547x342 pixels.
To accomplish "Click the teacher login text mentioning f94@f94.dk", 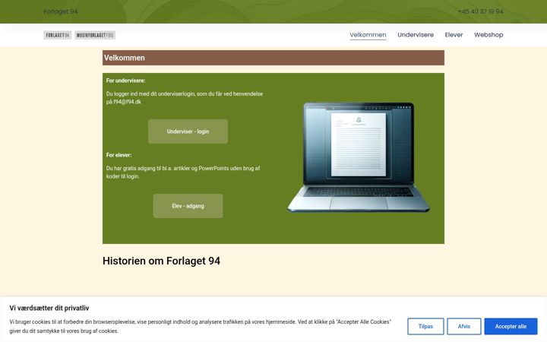I will (x=185, y=98).
